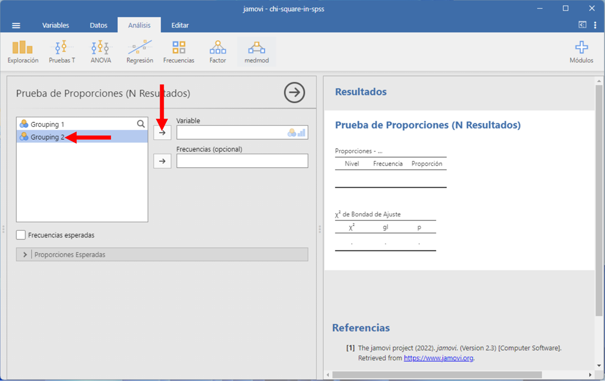The width and height of the screenshot is (605, 381).
Task: Click the Frecuencias (opcional) input box
Action: pyautogui.click(x=242, y=161)
